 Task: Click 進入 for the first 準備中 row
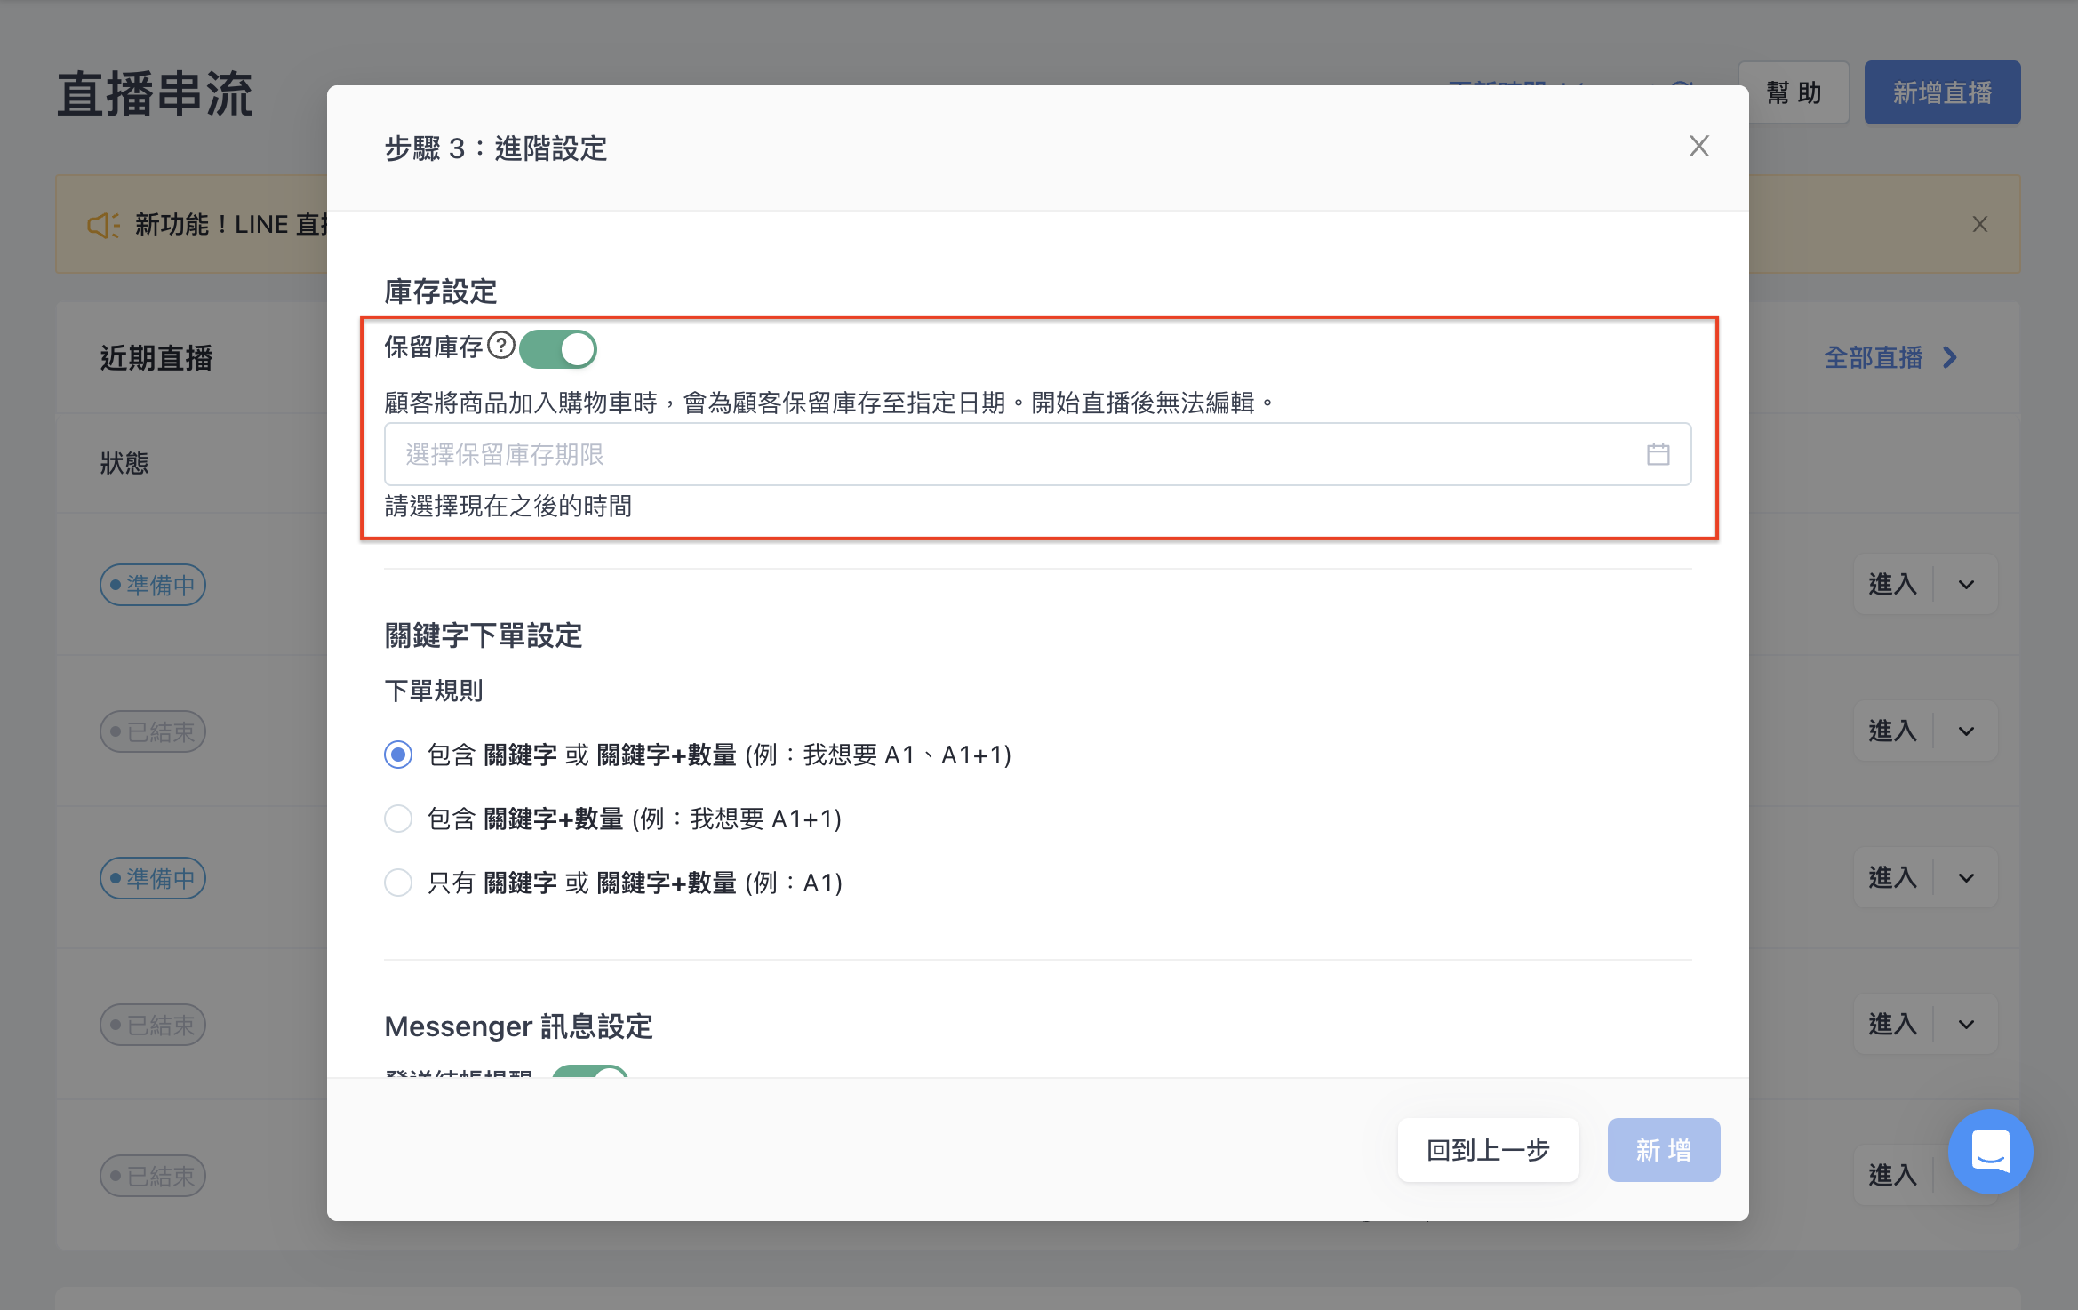tap(1893, 584)
